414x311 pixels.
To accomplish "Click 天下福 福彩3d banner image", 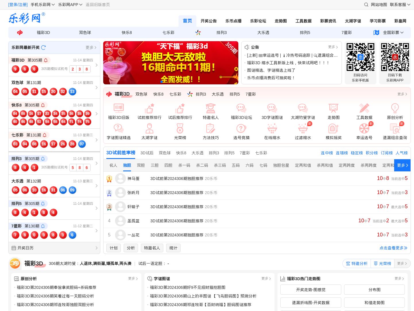I will 171,63.
